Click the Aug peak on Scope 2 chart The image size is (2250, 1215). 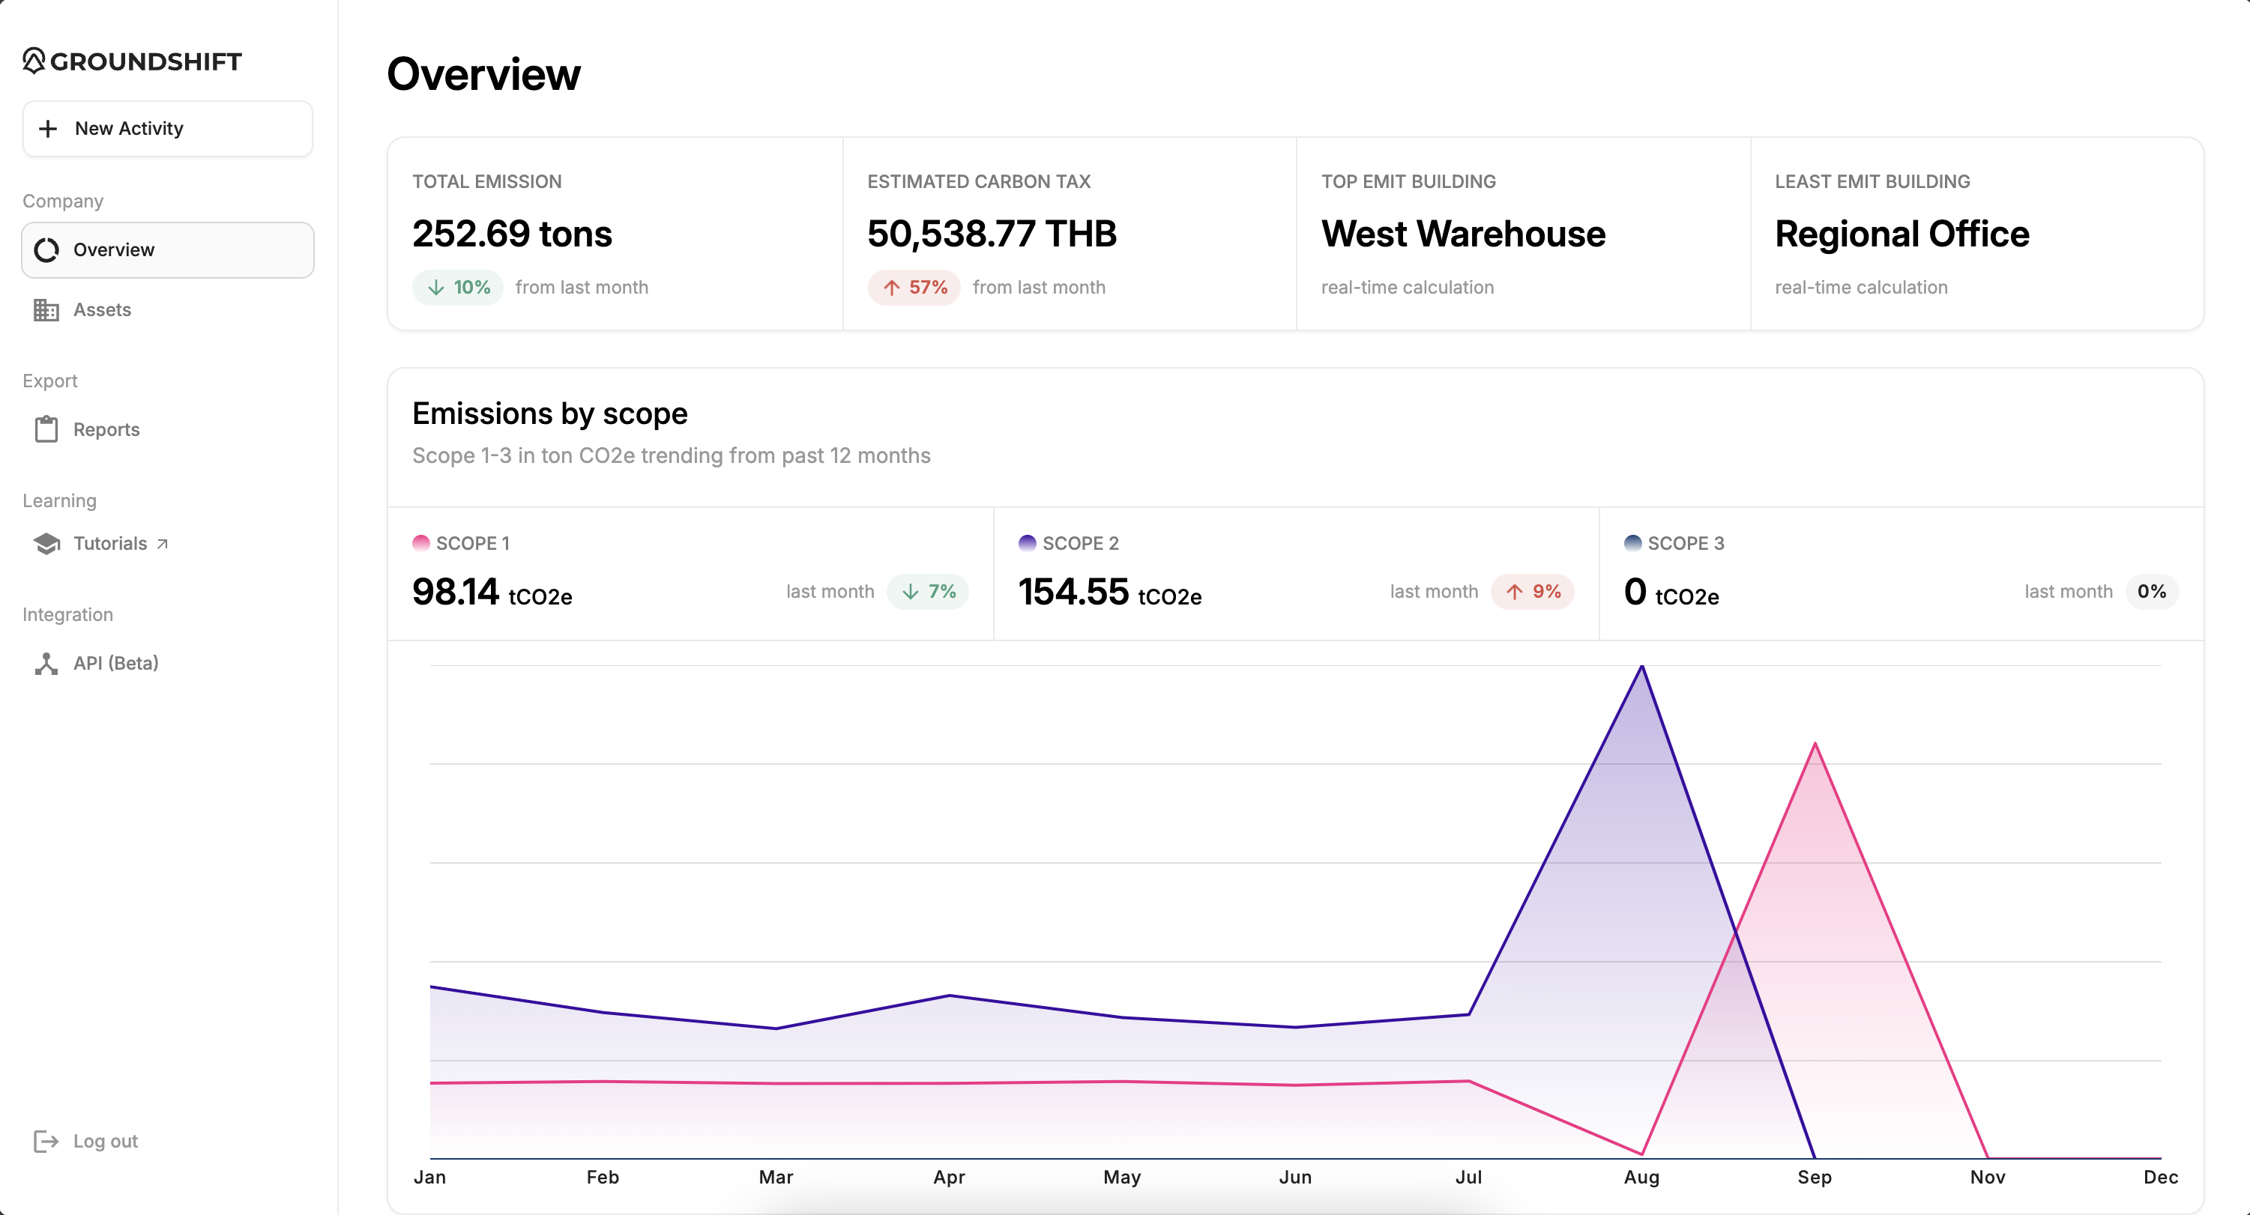click(x=1642, y=667)
